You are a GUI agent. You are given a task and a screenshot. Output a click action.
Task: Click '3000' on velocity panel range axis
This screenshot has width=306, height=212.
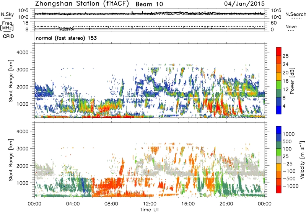22,148
